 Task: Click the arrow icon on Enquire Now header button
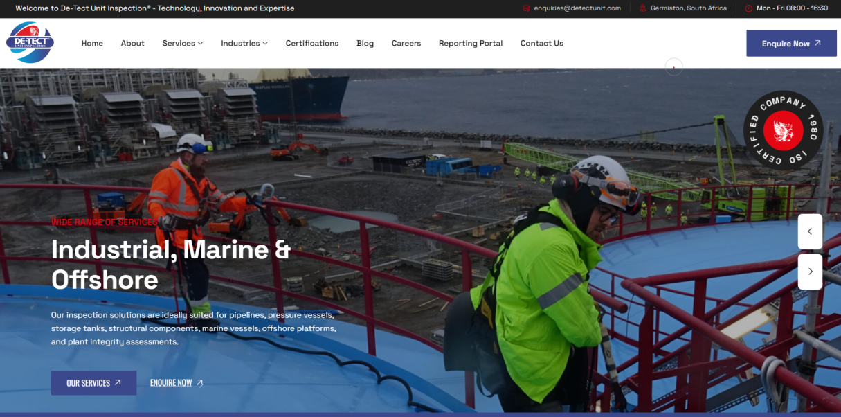point(817,43)
